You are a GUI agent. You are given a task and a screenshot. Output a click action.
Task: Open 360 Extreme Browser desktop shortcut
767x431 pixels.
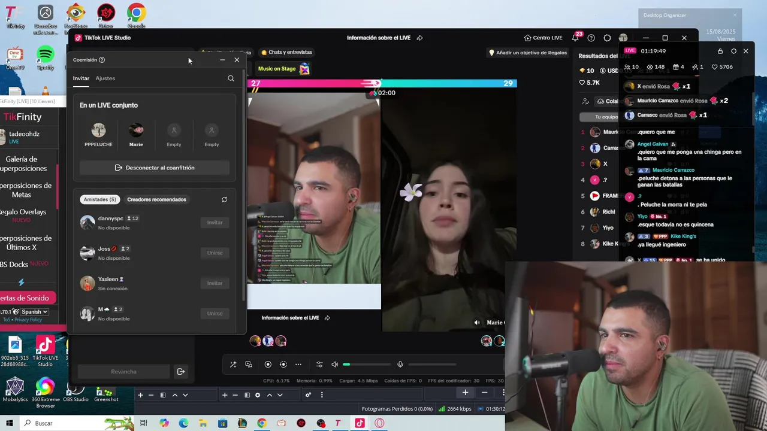[x=46, y=393]
